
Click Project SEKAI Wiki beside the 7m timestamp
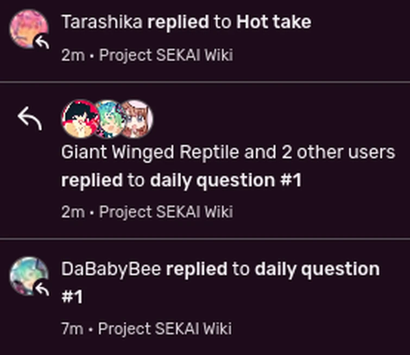coord(165,328)
